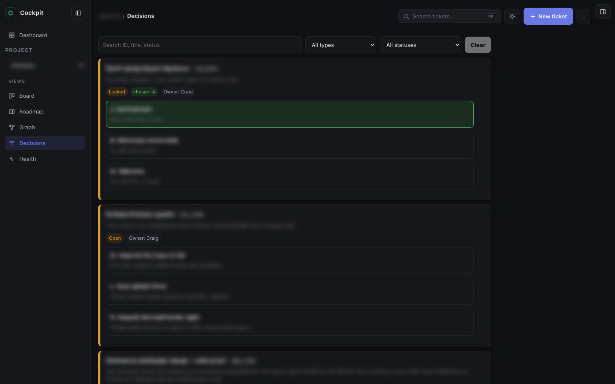Viewport: 615px width, 384px height.
Task: Click the Dashboard grid icon
Action: coord(12,35)
